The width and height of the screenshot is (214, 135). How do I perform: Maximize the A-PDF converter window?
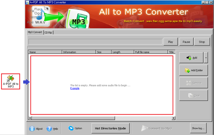207,2
